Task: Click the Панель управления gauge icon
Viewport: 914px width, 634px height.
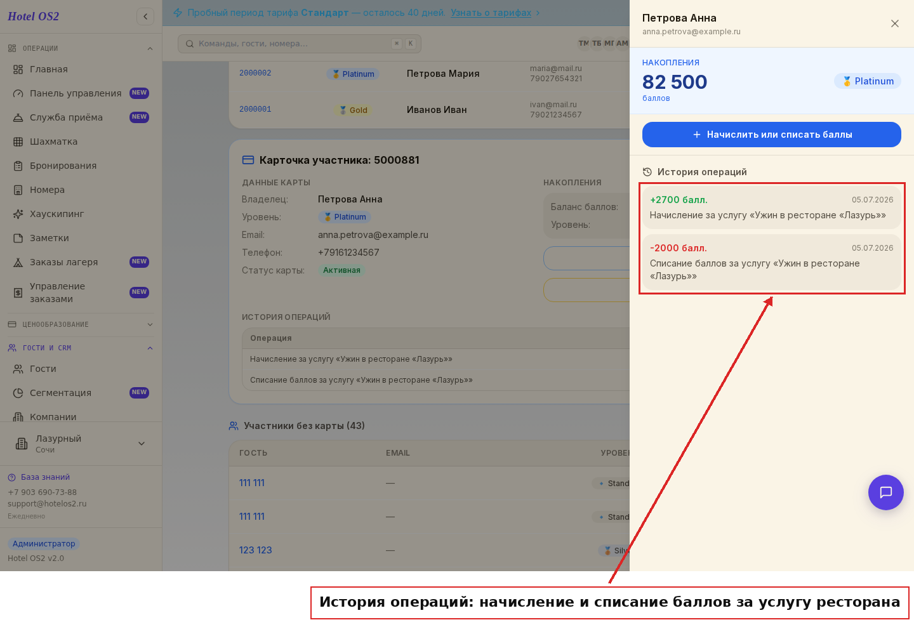Action: [18, 93]
